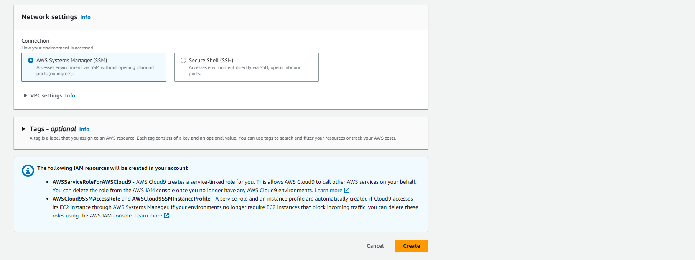Follow Learn more link about SSM instance profile
This screenshot has width=695, height=260.
148,216
